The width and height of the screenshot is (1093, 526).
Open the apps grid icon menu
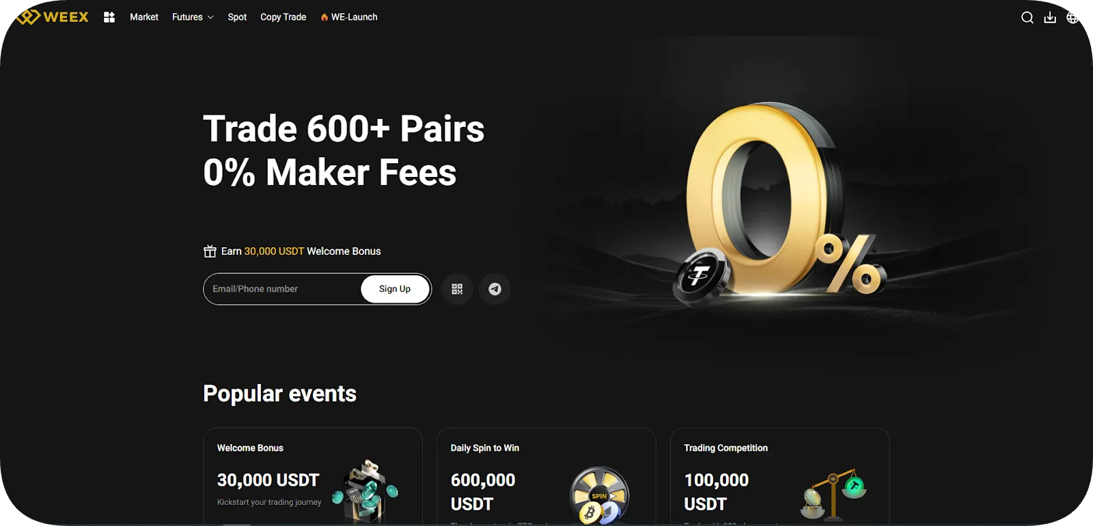click(x=109, y=17)
